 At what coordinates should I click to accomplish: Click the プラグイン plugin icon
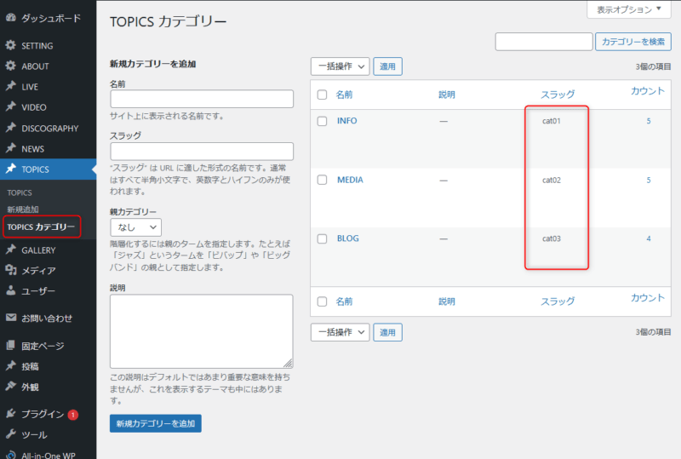[10, 415]
